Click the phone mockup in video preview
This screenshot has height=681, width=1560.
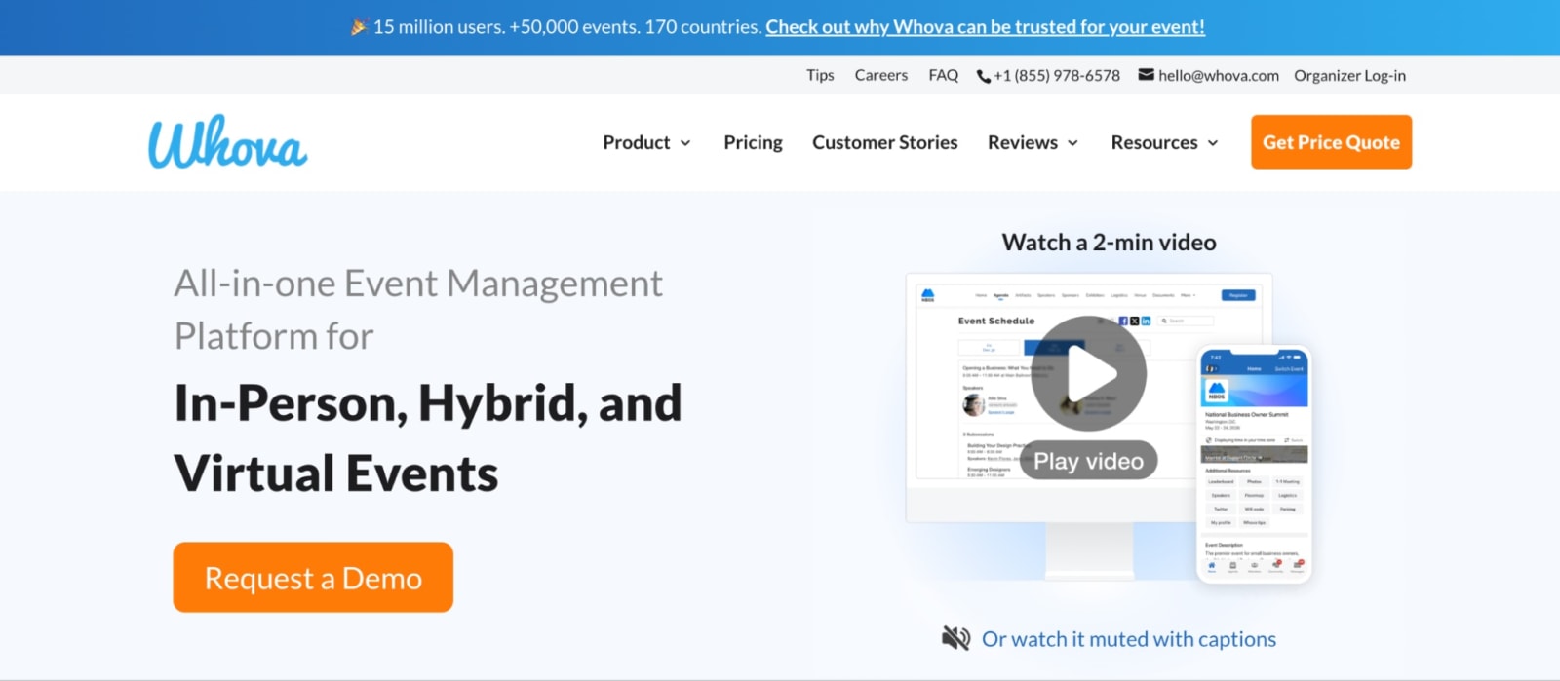click(1254, 465)
